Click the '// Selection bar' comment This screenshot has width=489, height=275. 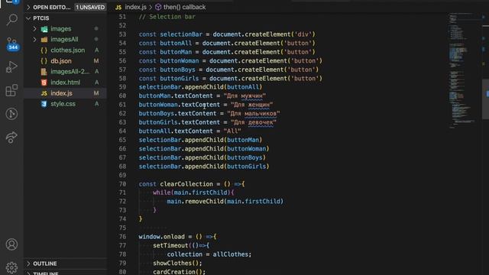(x=167, y=17)
